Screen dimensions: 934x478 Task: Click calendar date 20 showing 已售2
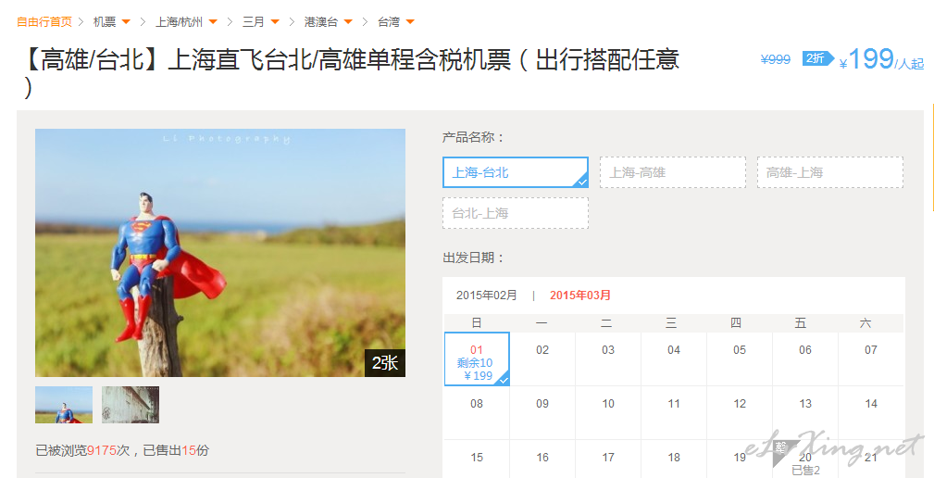(805, 460)
